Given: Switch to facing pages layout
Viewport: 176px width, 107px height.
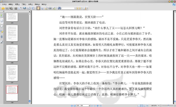Looking at the screenshot, I should (144, 106).
